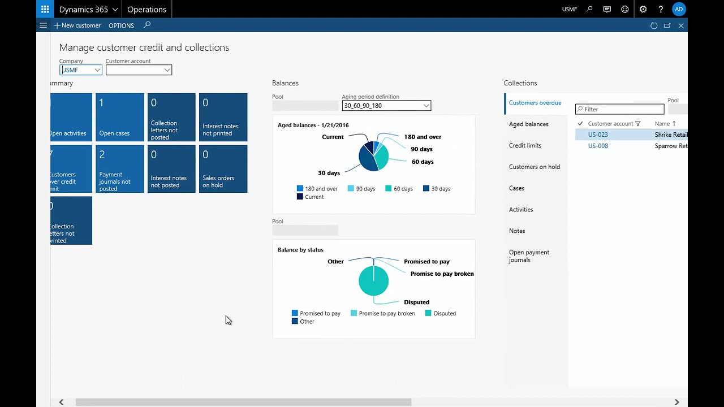The height and width of the screenshot is (407, 724).
Task: Click the customer account column filter icon
Action: pyautogui.click(x=638, y=124)
